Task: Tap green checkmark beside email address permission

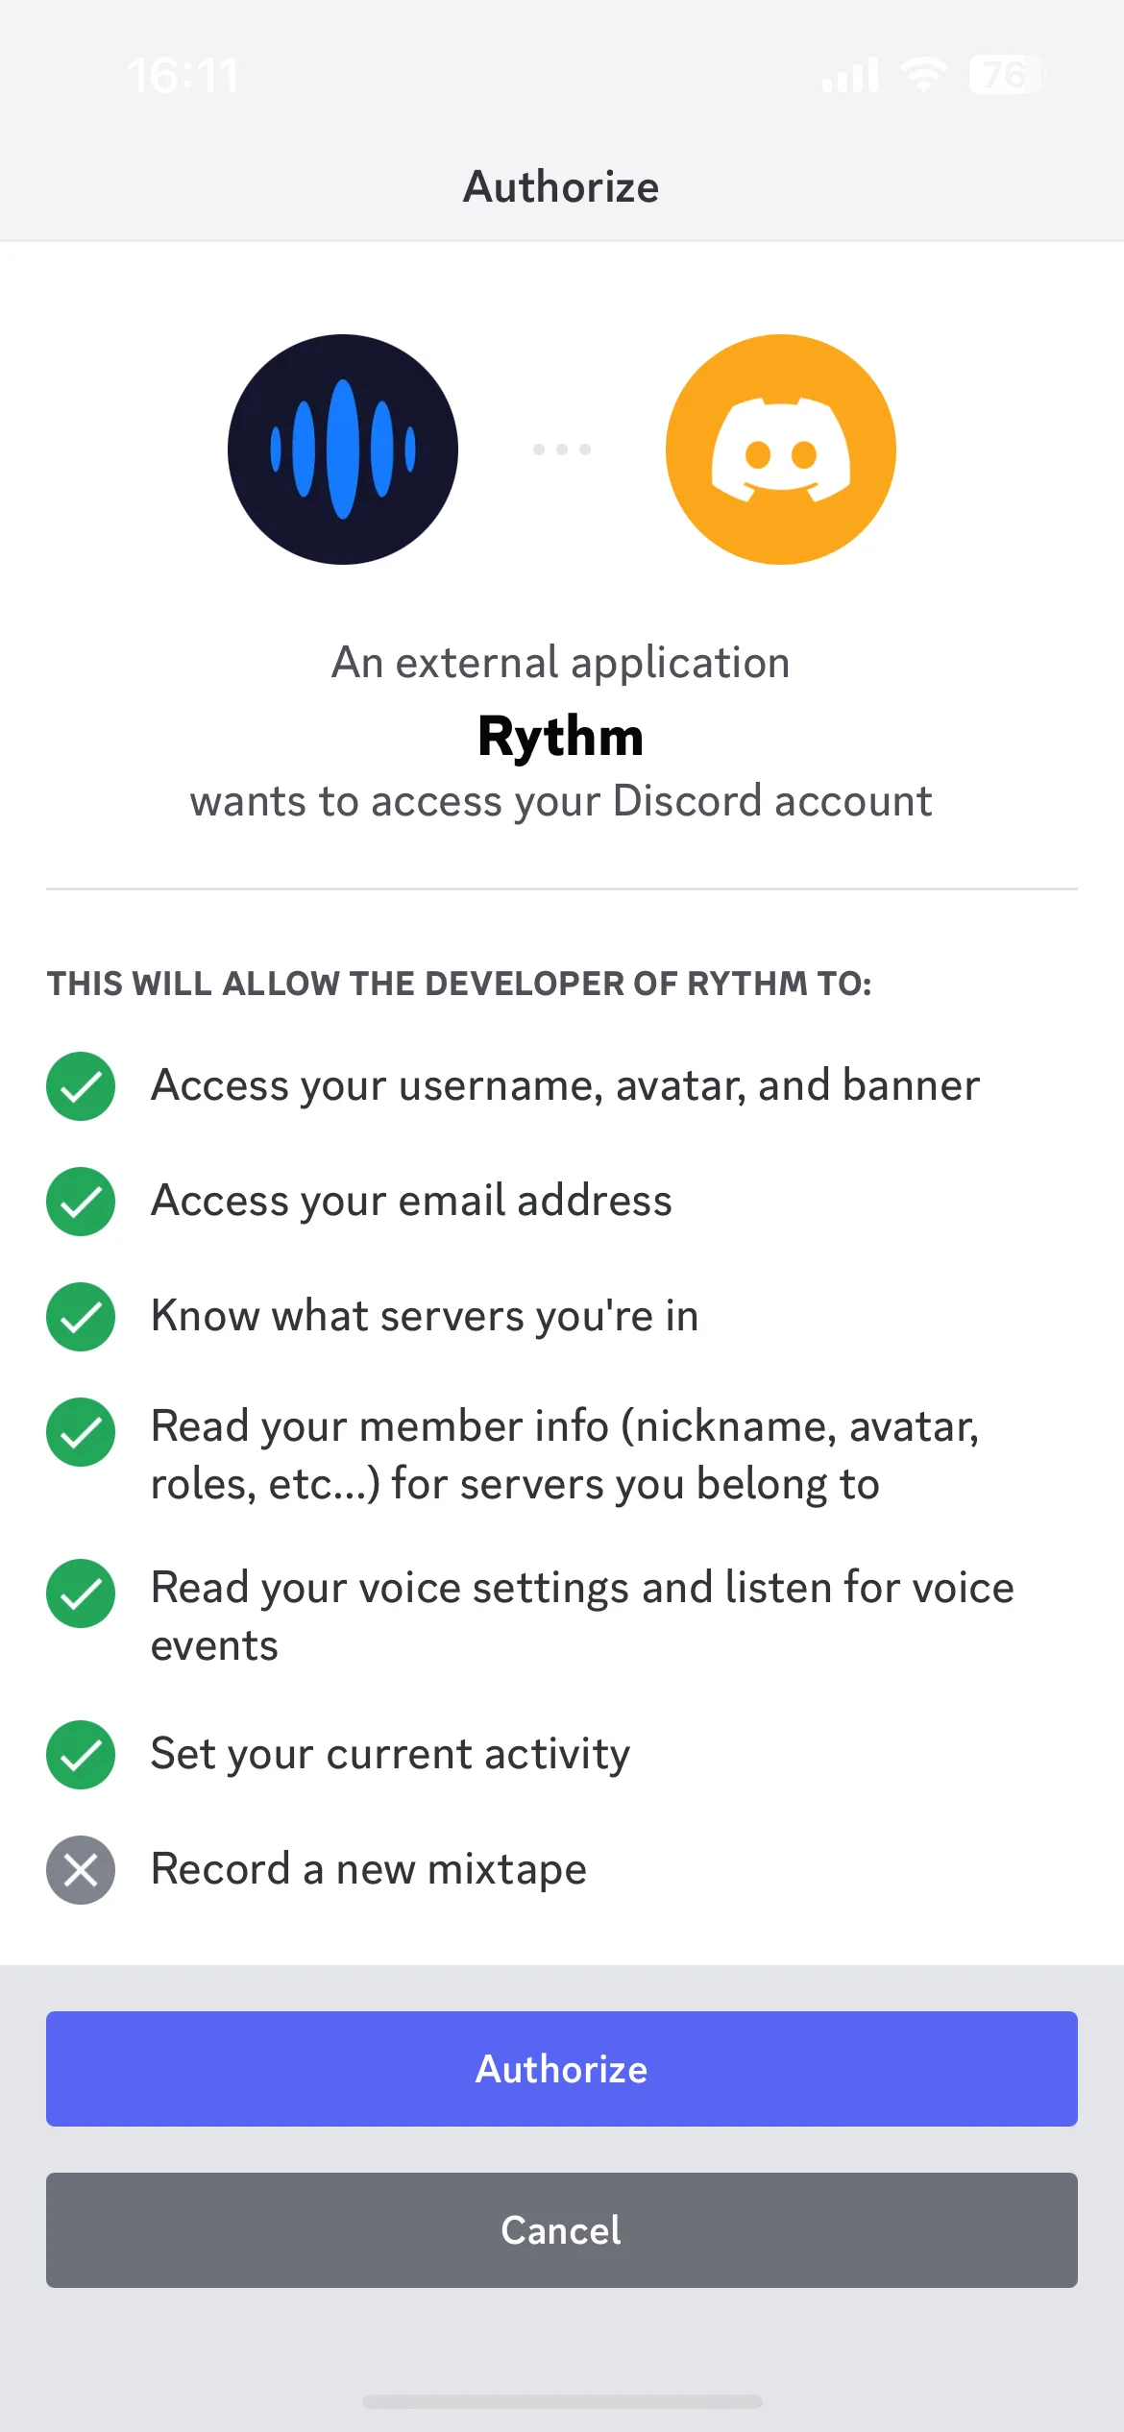Action: pyautogui.click(x=81, y=1202)
